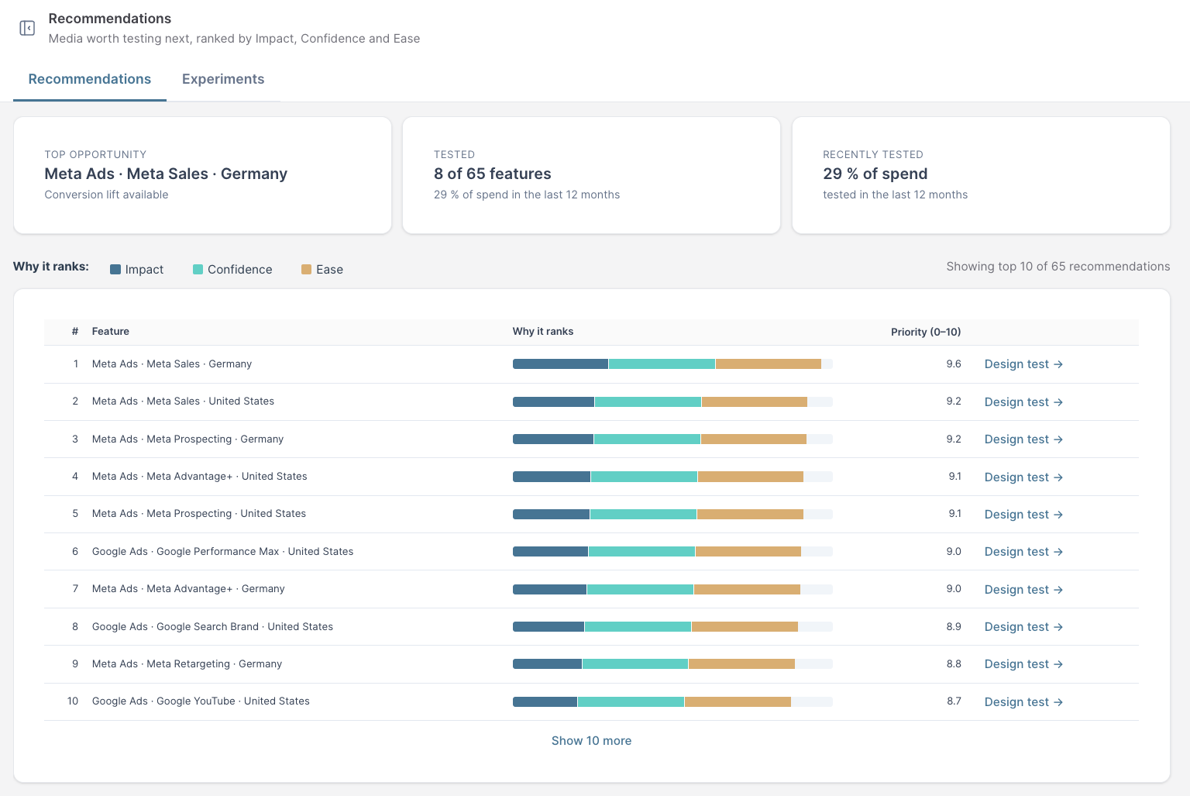Image resolution: width=1190 pixels, height=796 pixels.
Task: Open Design test for Meta Sales United States
Action: [1023, 401]
